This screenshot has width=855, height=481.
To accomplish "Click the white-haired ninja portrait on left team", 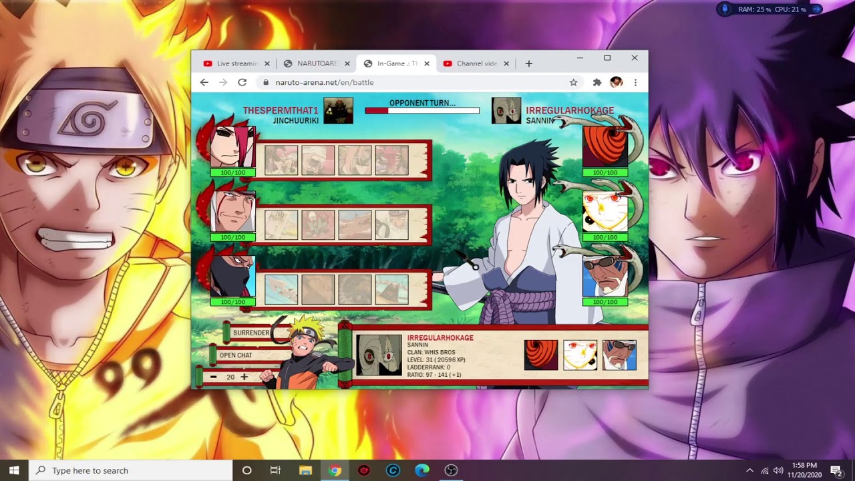I will (232, 211).
